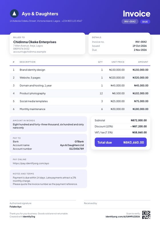The image size is (160, 226).
Task: Click the Monthly maintenance row description
Action: [x=33, y=109]
